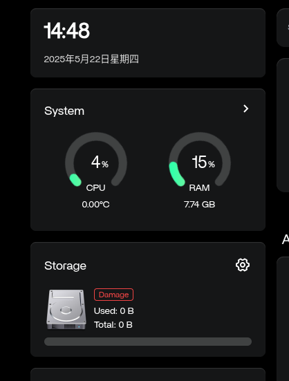Click the Total: 0 B storage text
This screenshot has height=381, width=289.
pyautogui.click(x=113, y=324)
